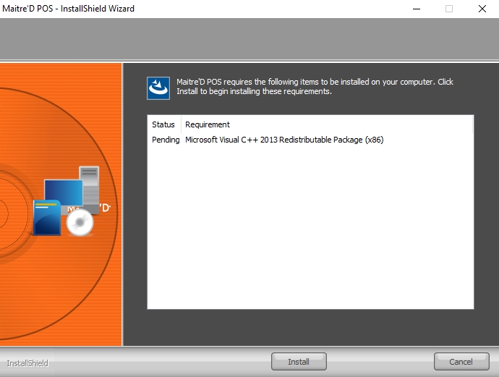
Task: Minimize the InstallShield Wizard window
Action: click(x=417, y=9)
